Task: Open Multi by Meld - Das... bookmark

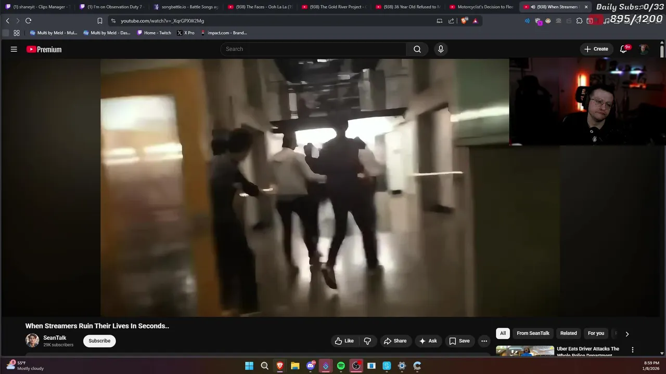Action: pos(107,33)
